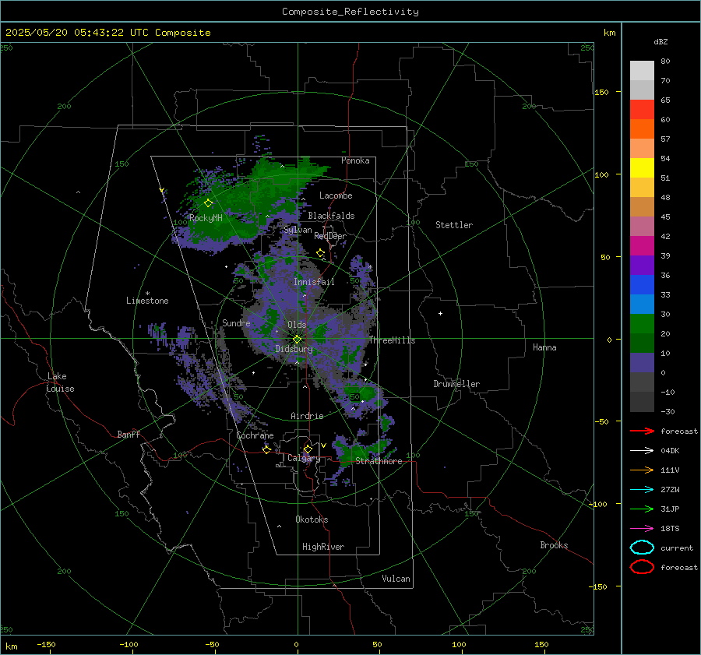
Task: Click yellow diamond marker above RockyMH
Action: click(208, 203)
